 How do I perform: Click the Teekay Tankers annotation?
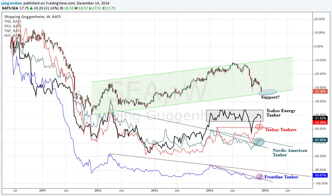[x=281, y=130]
